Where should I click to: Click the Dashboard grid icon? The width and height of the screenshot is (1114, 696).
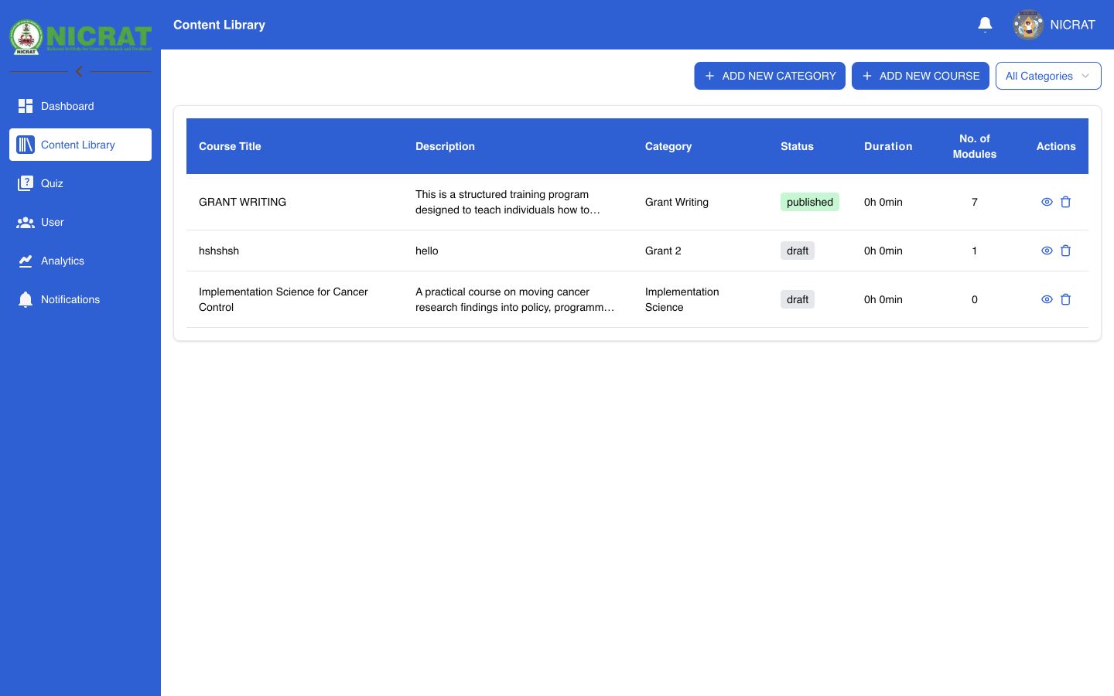point(26,106)
